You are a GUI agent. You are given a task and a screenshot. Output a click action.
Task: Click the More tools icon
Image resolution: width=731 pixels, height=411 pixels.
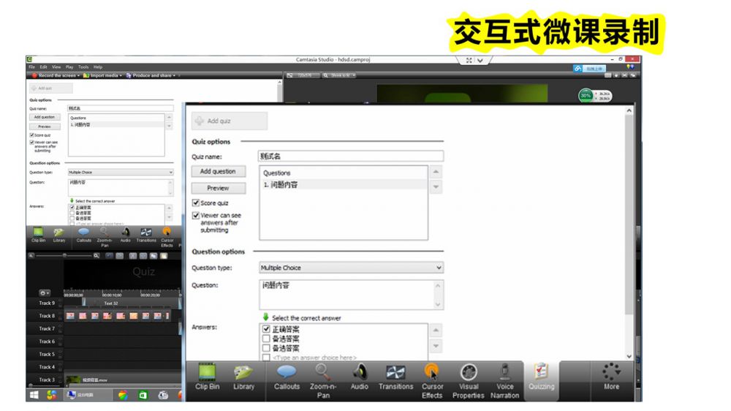611,377
